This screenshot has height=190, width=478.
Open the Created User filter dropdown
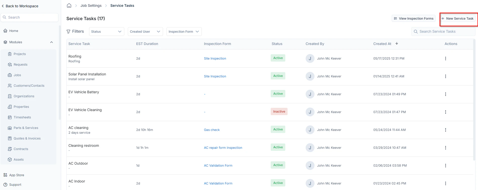tap(145, 31)
